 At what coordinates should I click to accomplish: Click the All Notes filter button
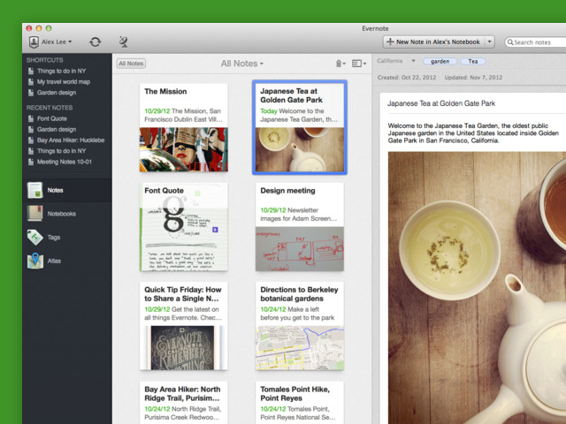[x=131, y=64]
